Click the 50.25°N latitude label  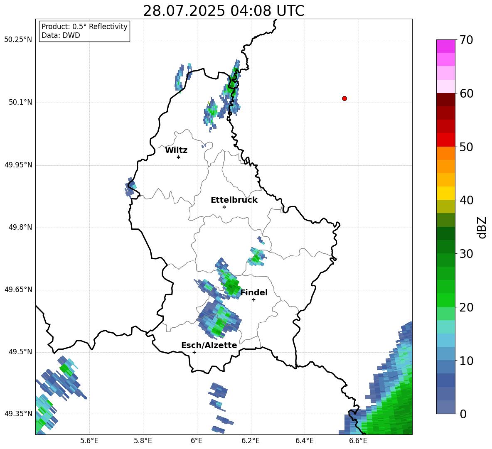(18, 40)
